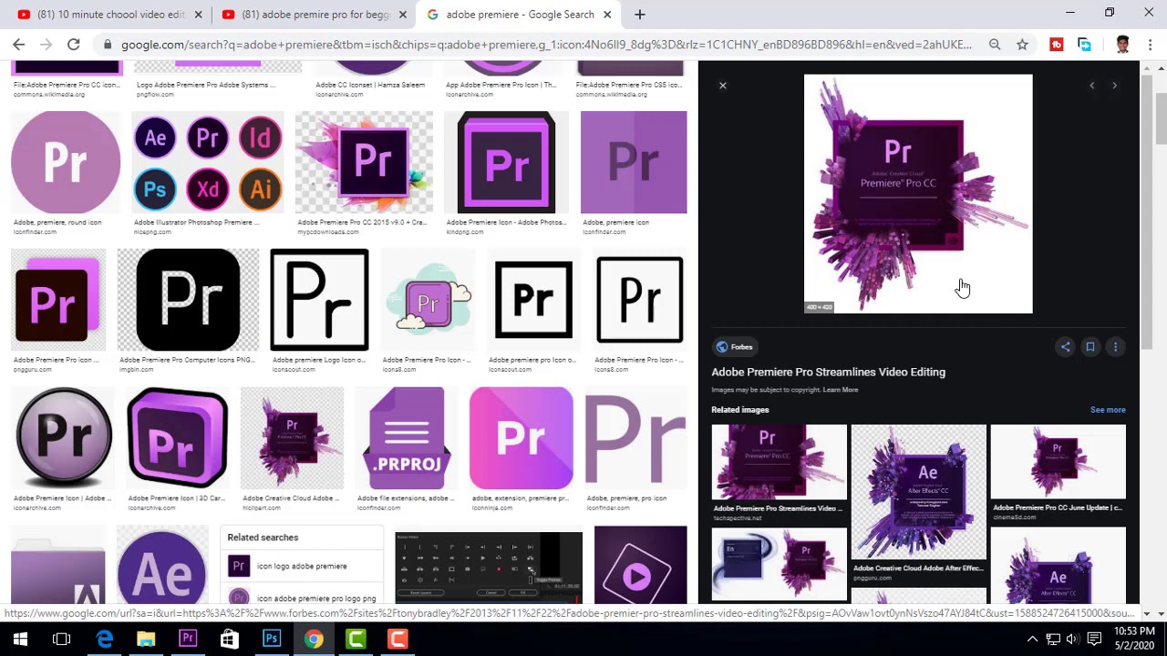Select glossy round Pr icon from iconarchive

[63, 438]
